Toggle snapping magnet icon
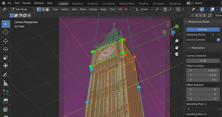The image size is (222, 117). [x=165, y=9]
